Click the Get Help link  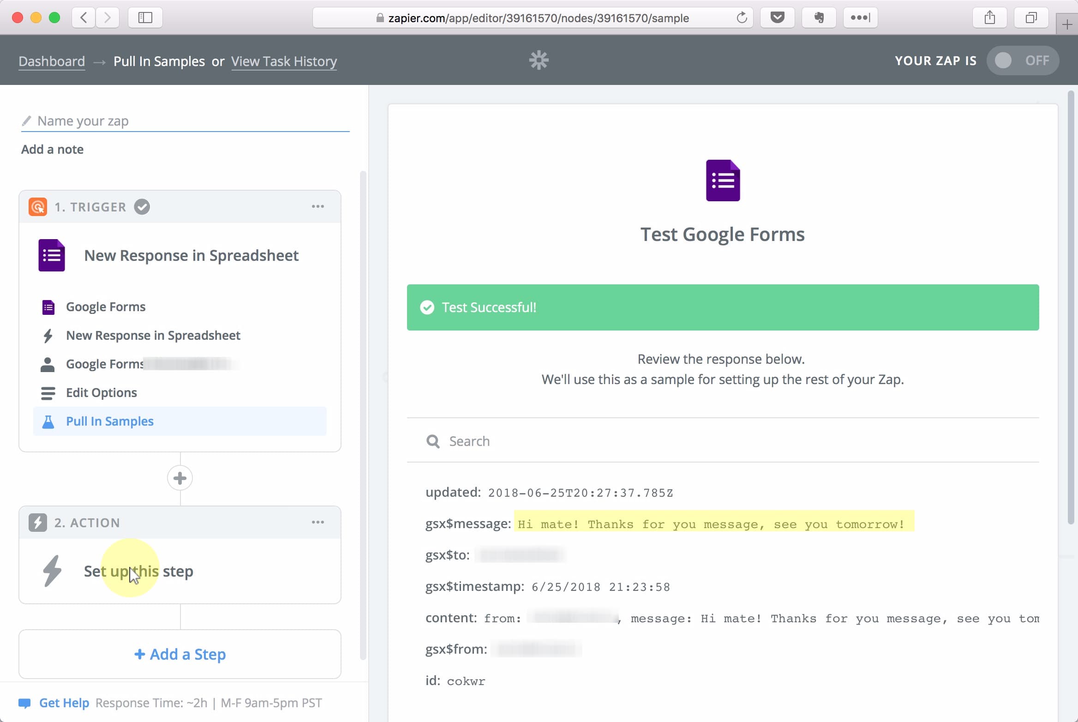coord(65,703)
